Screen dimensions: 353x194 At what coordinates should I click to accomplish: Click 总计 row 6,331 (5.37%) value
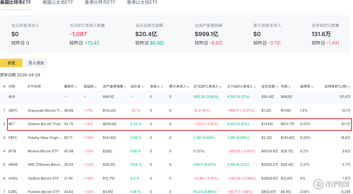(x=238, y=97)
